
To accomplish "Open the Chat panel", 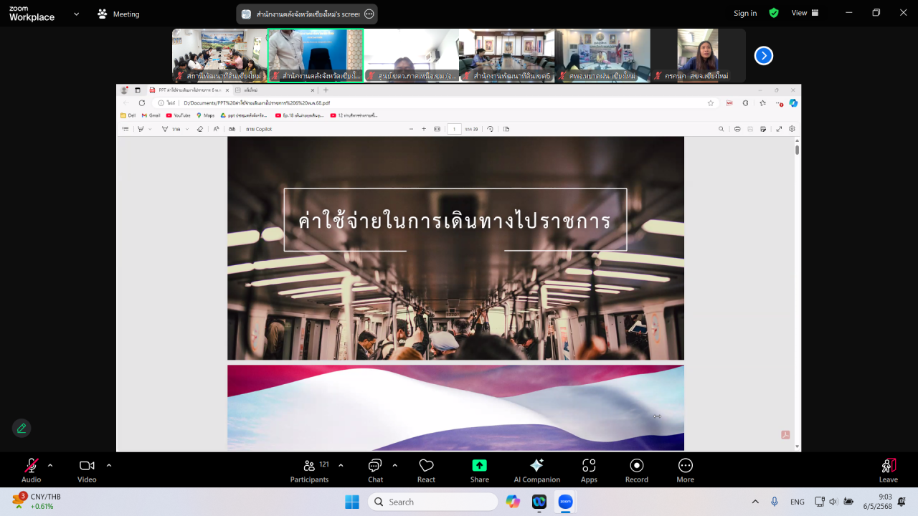I will (375, 470).
